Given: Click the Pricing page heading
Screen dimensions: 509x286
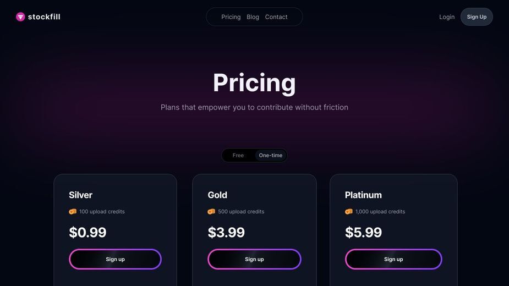Looking at the screenshot, I should click(x=254, y=83).
